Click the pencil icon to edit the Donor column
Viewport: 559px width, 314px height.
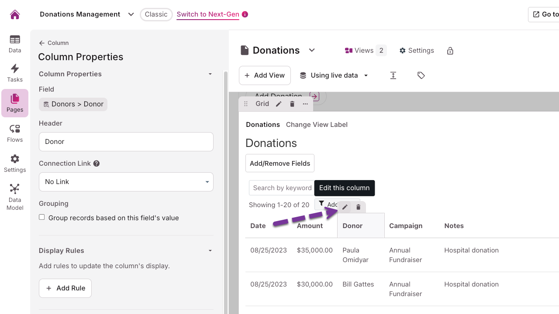(345, 207)
